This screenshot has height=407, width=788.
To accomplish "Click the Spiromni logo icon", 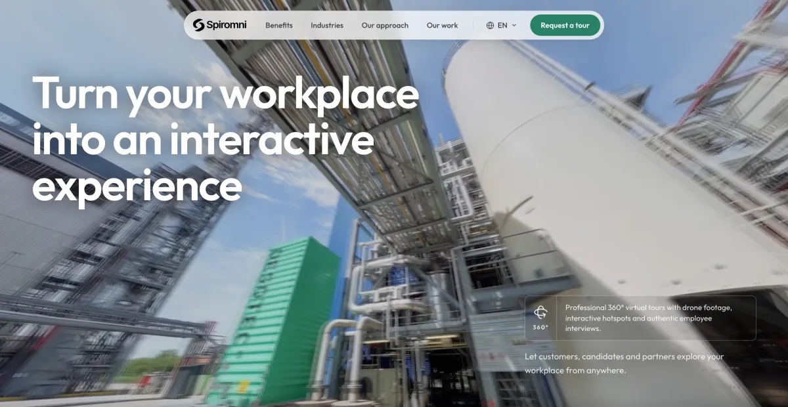I will (x=198, y=25).
